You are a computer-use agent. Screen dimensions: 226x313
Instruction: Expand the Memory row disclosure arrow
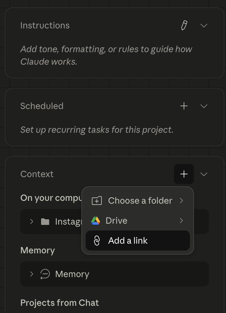pyautogui.click(x=31, y=274)
